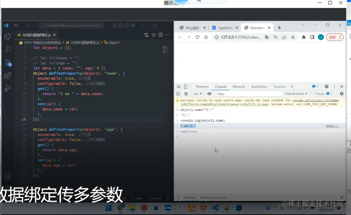Click the share page icon
The height and width of the screenshot is (215, 351).
[284, 37]
